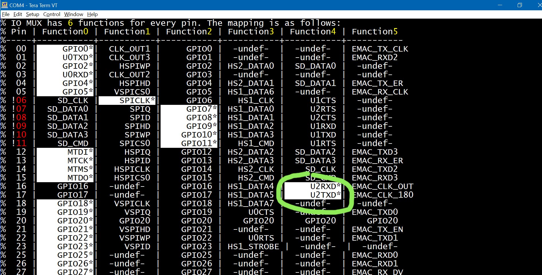Click the CLK_OUT1 text
The height and width of the screenshot is (275, 542).
(x=130, y=49)
